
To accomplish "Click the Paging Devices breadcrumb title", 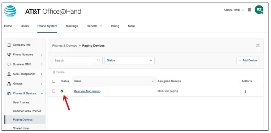I will pos(93,46).
